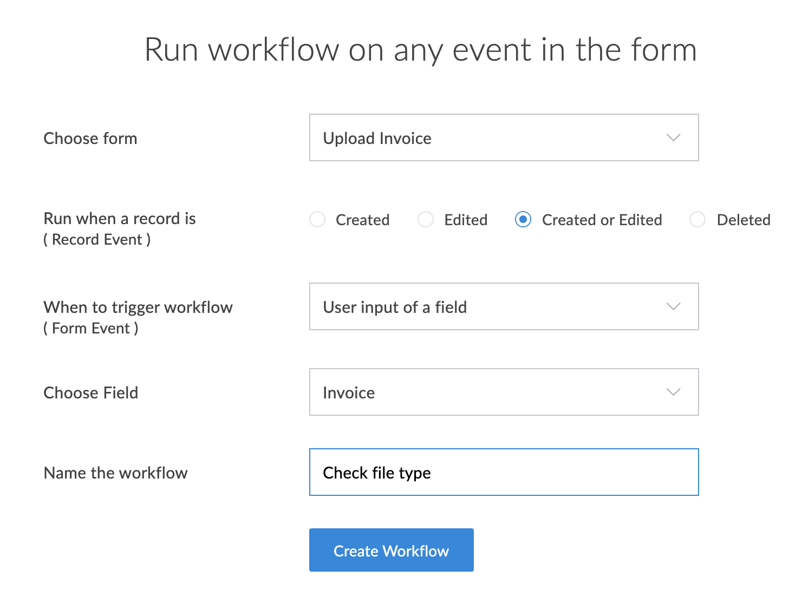Select the Deleted radio button
The width and height of the screenshot is (789, 596).
tap(697, 219)
